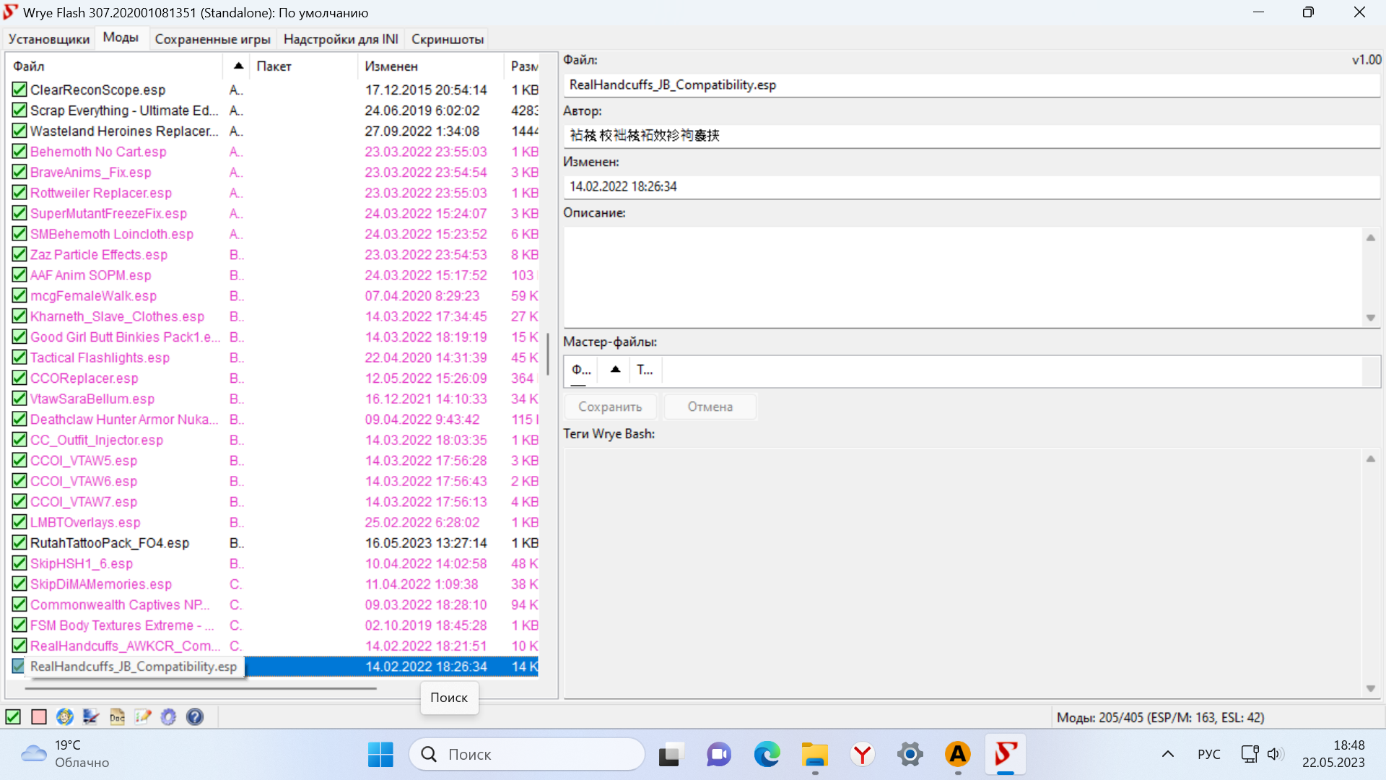Open the Doc Browser icon
The height and width of the screenshot is (780, 1386).
coord(117,716)
